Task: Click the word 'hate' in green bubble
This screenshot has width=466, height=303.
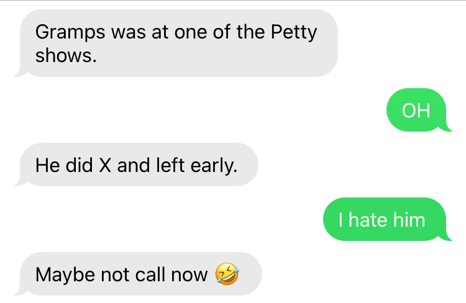Action: (368, 220)
